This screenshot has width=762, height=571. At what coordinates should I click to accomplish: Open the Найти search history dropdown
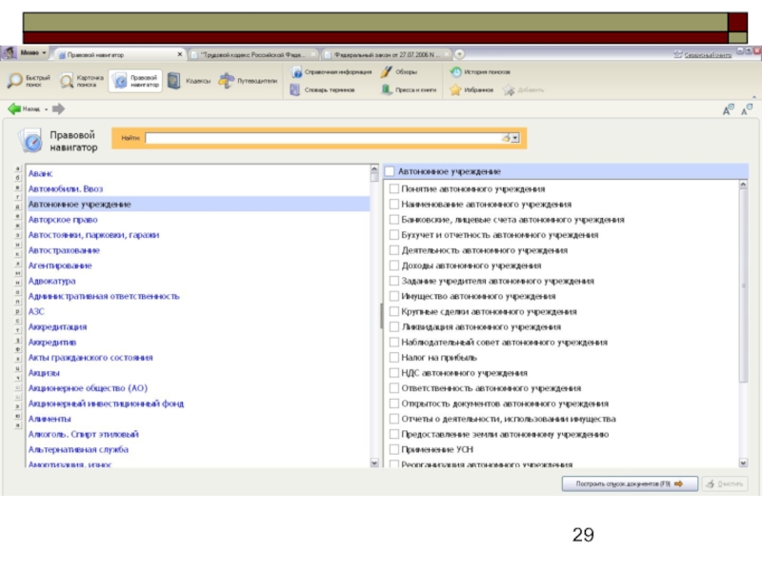tap(515, 138)
